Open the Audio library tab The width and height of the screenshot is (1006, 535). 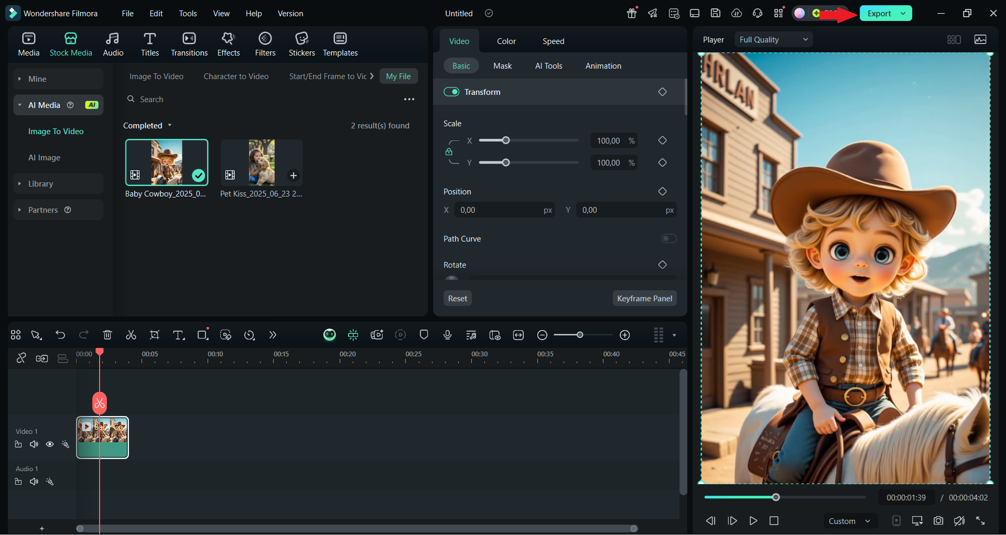point(113,45)
